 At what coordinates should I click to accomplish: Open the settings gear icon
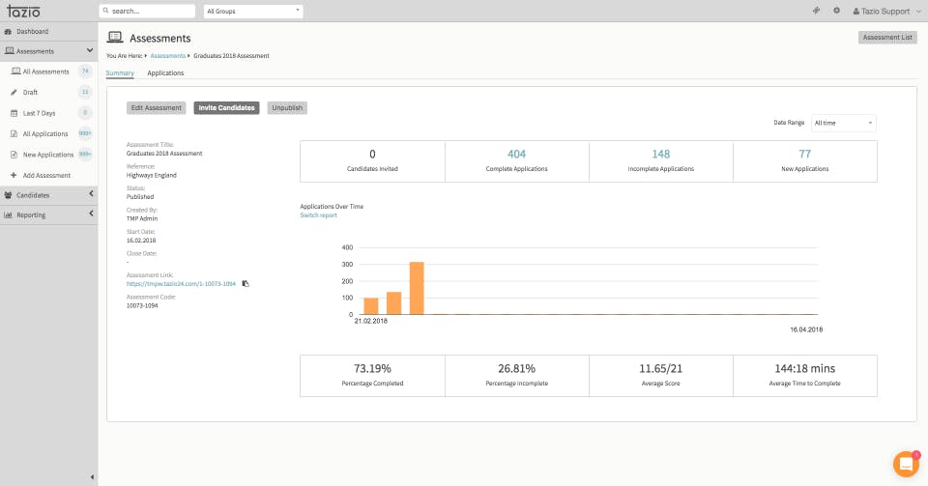pyautogui.click(x=836, y=11)
